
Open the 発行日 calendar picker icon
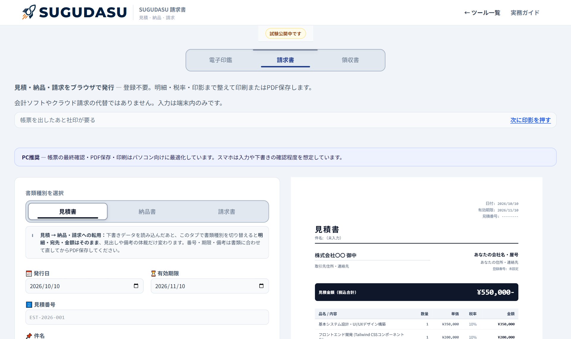pyautogui.click(x=136, y=286)
